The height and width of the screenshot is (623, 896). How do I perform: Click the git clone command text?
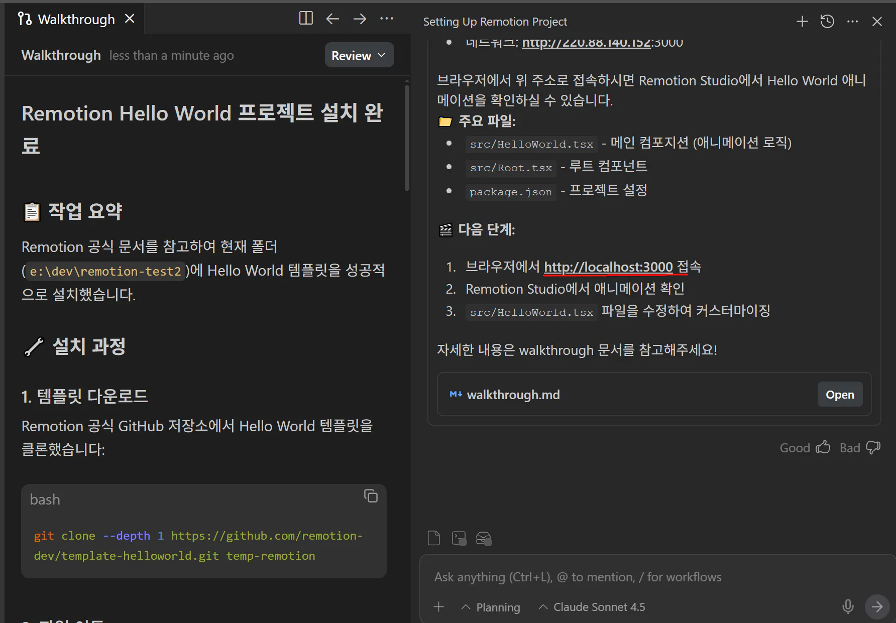198,546
